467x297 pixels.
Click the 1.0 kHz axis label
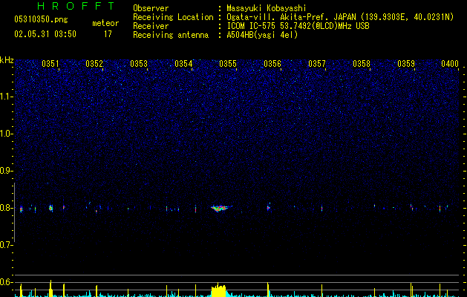tap(7, 134)
